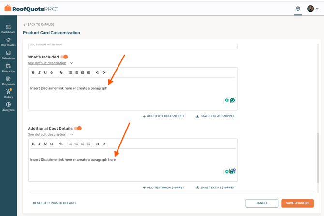Turn off Additional Cost Details toggle

pyautogui.click(x=78, y=129)
